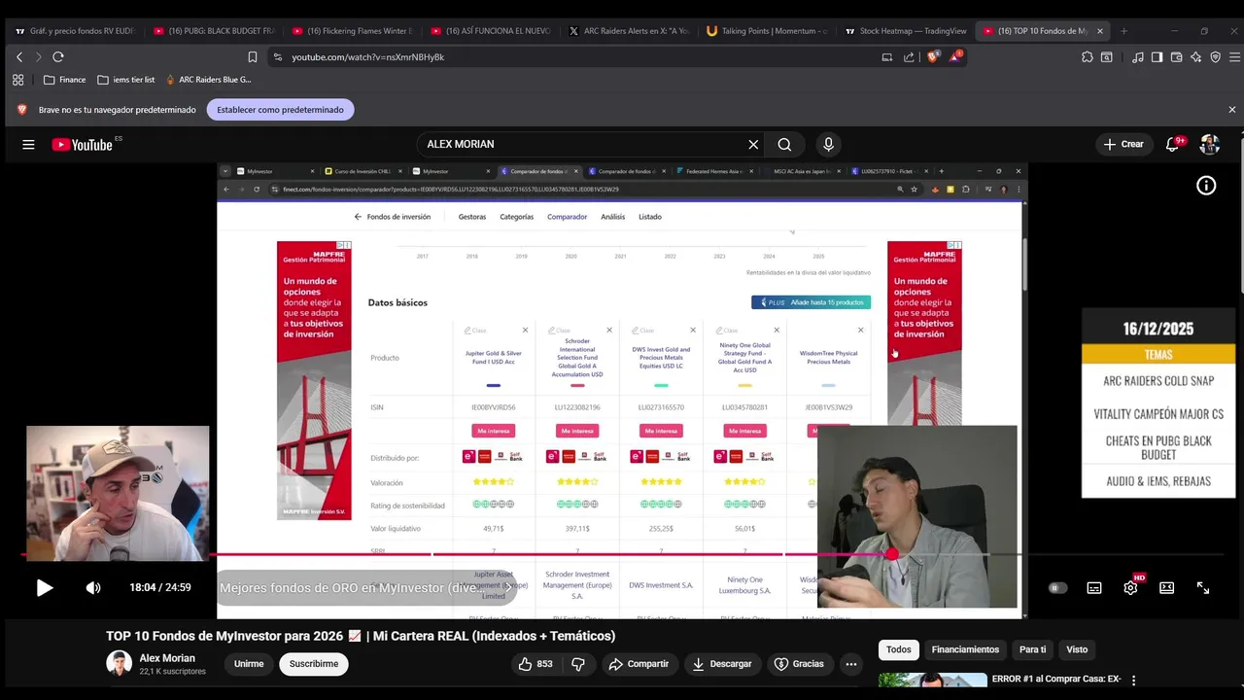Bookmark this page using the bookmark icon
Screen dimensions: 1244x700
point(252,57)
